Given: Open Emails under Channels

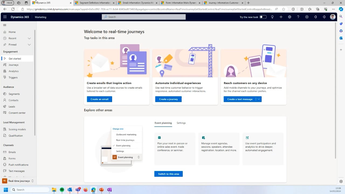Looking at the screenshot, I should pyautogui.click(x=12, y=152).
